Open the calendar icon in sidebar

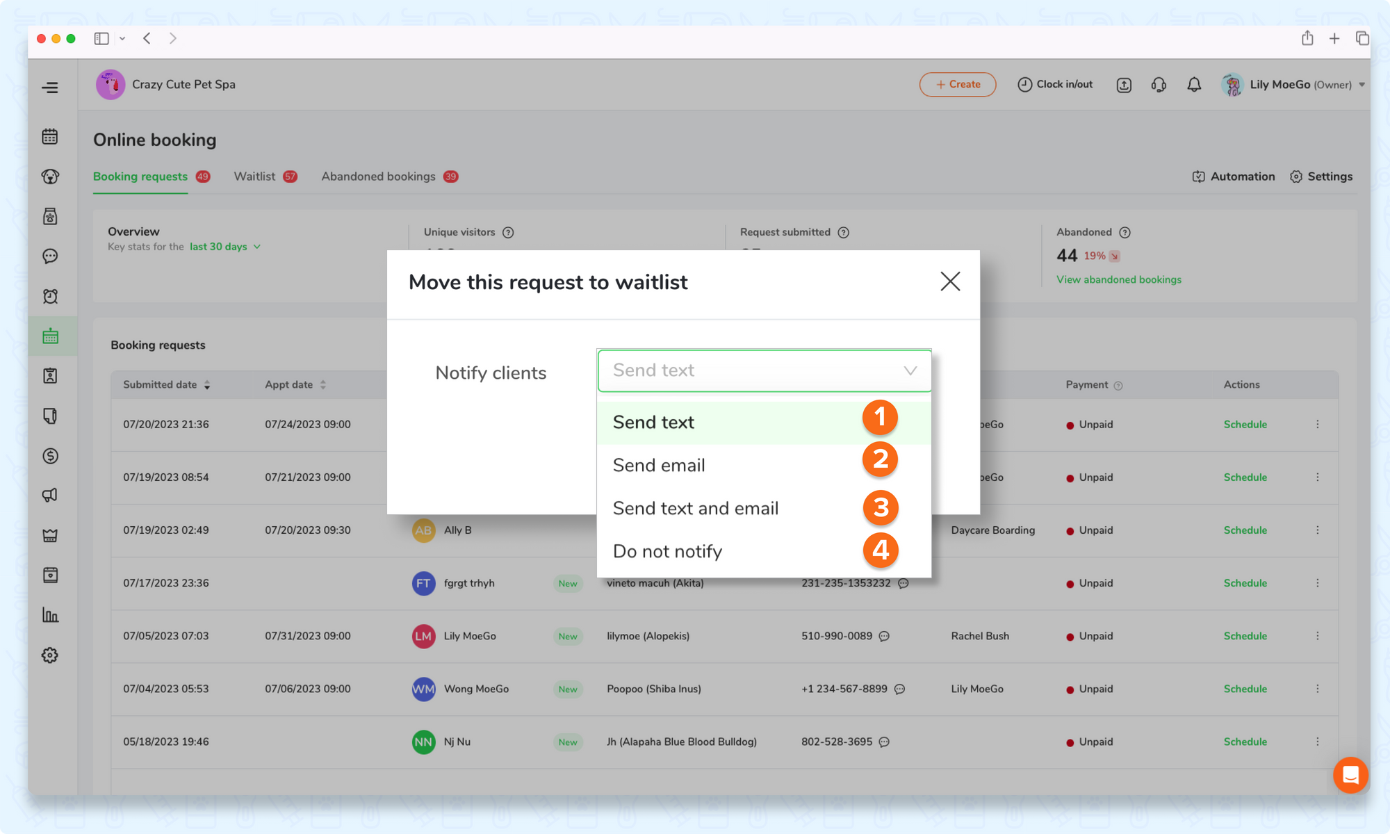click(x=50, y=136)
